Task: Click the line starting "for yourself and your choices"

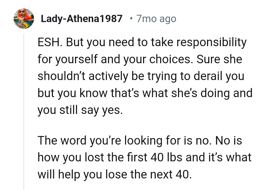Action: [140, 59]
